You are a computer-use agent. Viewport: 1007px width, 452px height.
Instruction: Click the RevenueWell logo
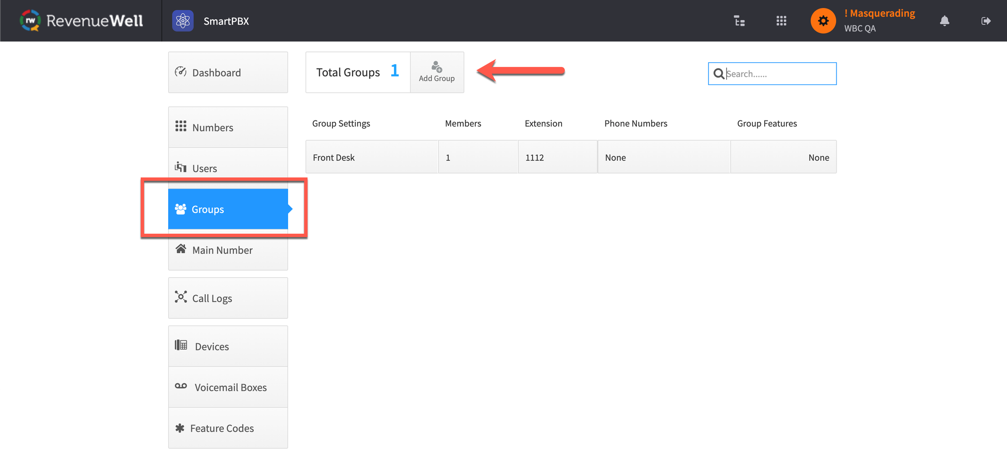[x=81, y=21]
